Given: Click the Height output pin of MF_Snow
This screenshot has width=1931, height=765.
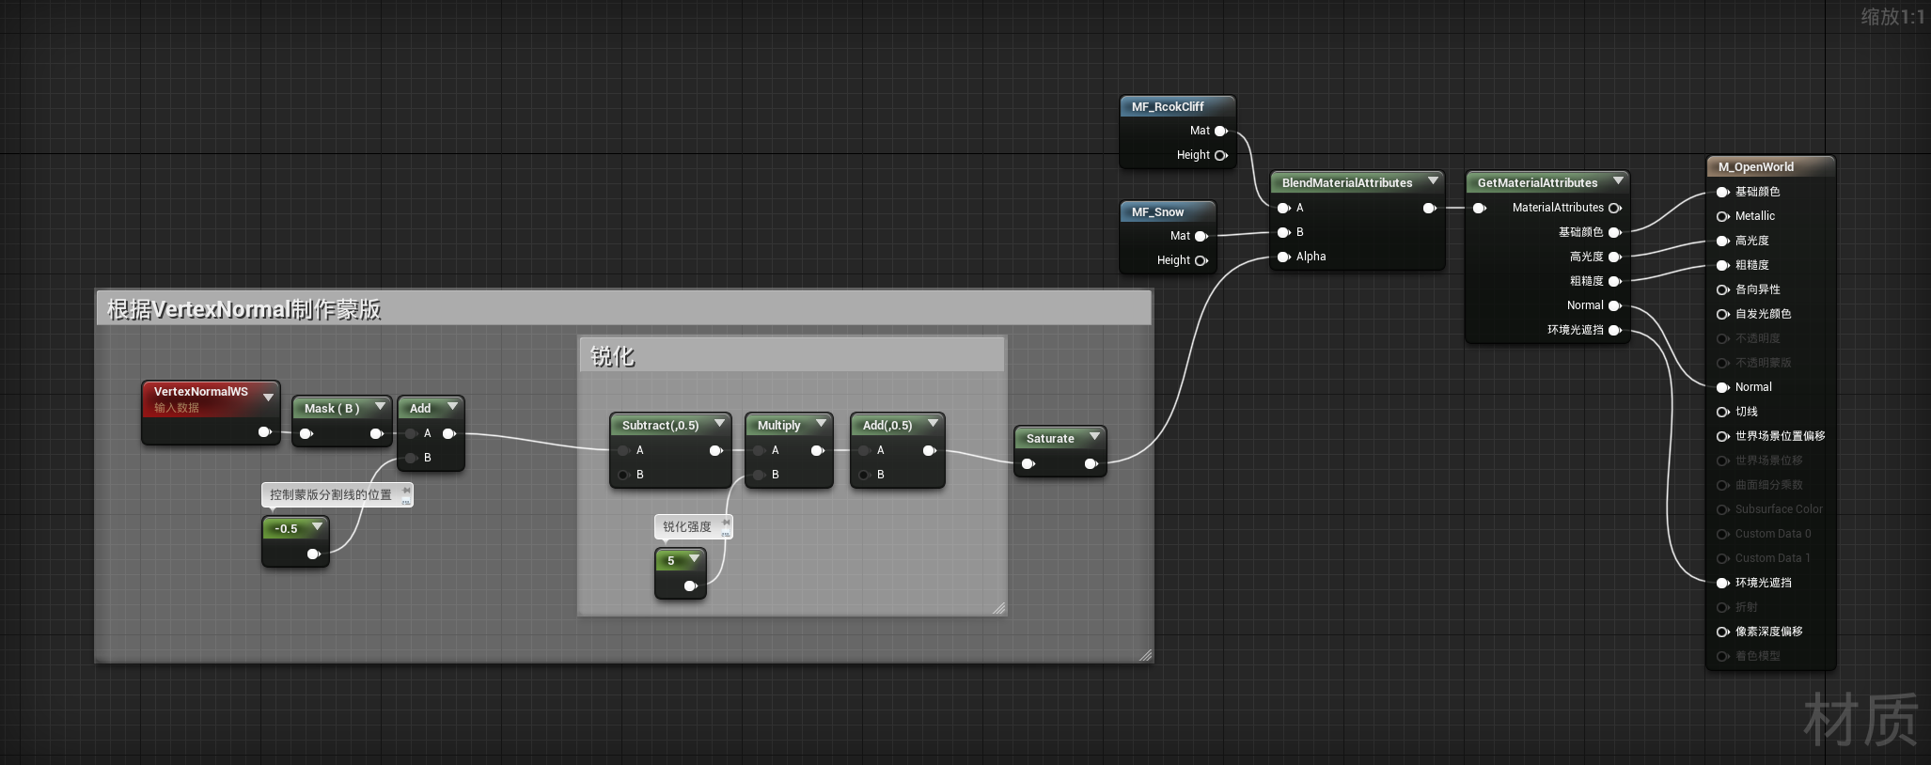Looking at the screenshot, I should click(1201, 261).
